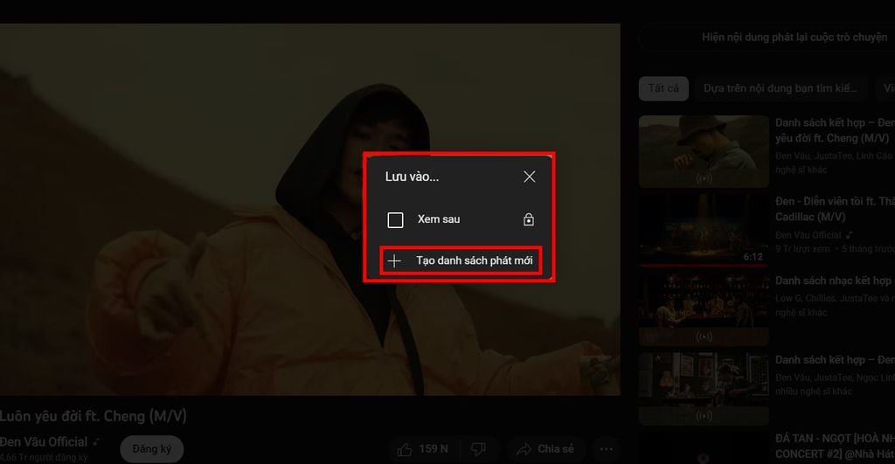Click the 'Luôn yêu đời ft. Cheng (M/V)' title
This screenshot has width=895, height=464.
click(93, 416)
